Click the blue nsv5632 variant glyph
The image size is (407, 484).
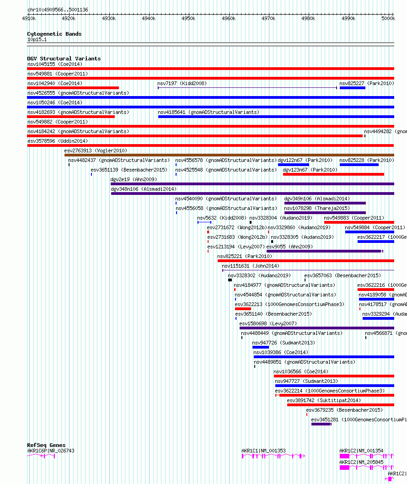pyautogui.click(x=204, y=222)
